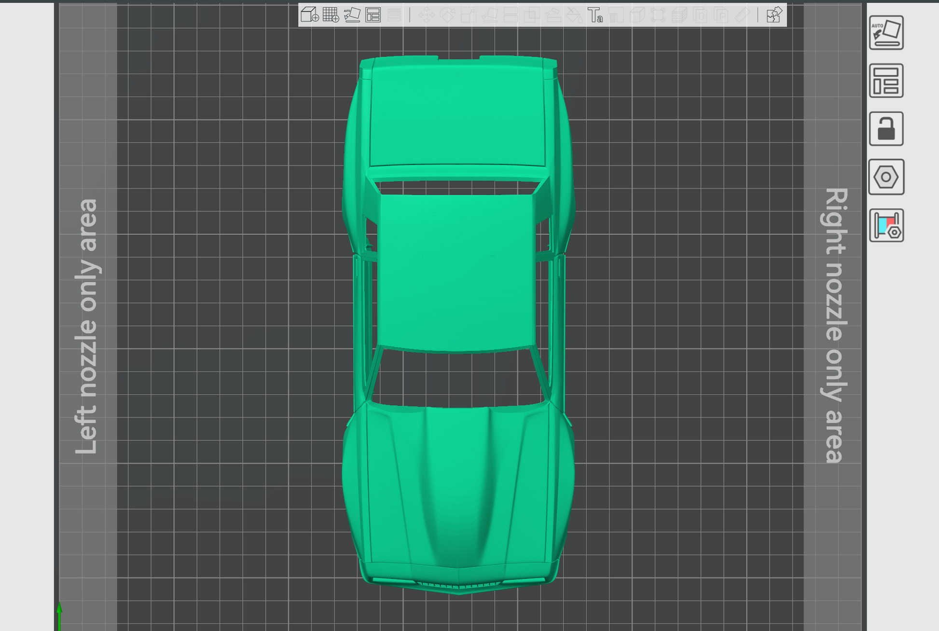Image resolution: width=939 pixels, height=631 pixels.
Task: Split object using stacked lines icon
Action: click(394, 15)
